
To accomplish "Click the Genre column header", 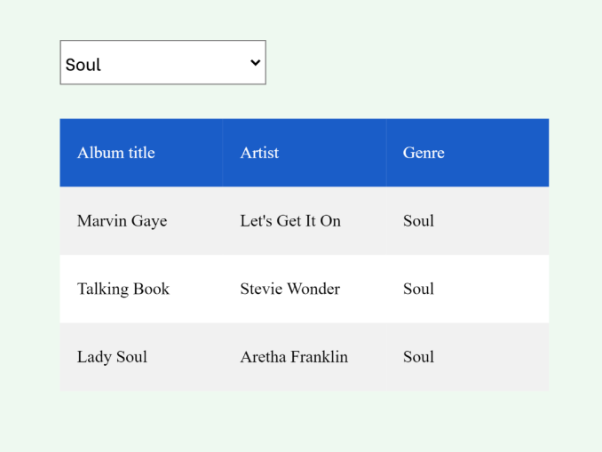I will coord(424,153).
